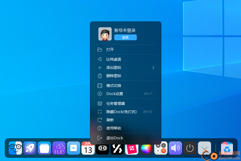This screenshot has height=161, width=241.
Task: Expand the 添加图标 submenu arrow
Action: point(153,68)
